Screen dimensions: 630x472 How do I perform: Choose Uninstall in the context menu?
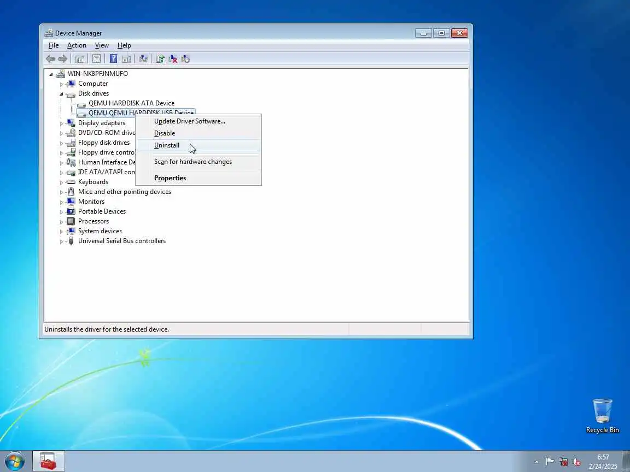point(199,145)
